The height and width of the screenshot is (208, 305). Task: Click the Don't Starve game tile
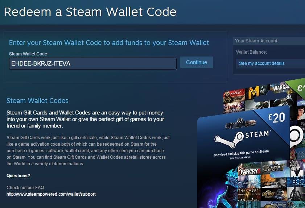[296, 166]
